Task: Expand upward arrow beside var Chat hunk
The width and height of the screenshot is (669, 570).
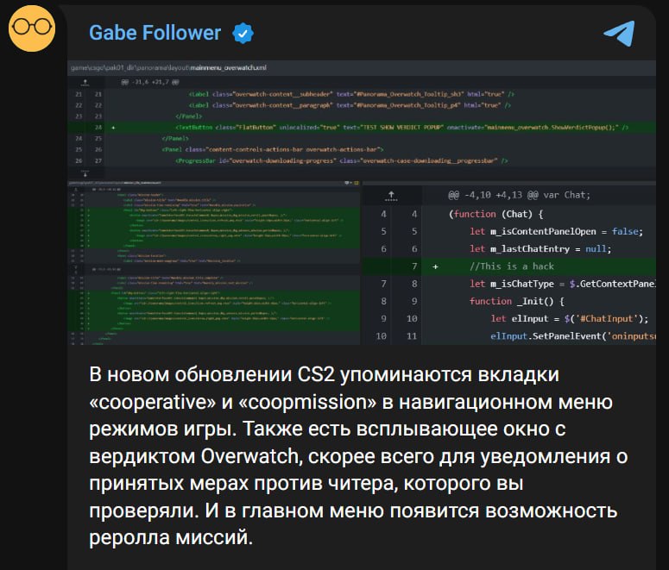Action: click(x=391, y=196)
